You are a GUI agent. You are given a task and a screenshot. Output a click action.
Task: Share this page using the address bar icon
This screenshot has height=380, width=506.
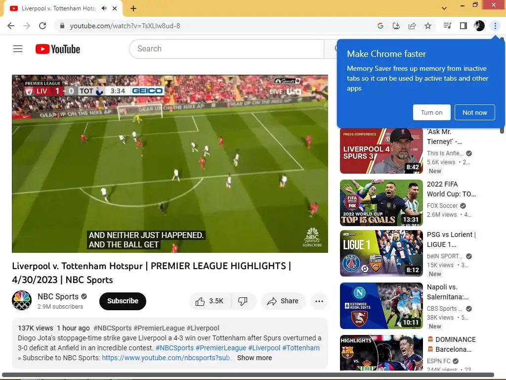pos(412,26)
